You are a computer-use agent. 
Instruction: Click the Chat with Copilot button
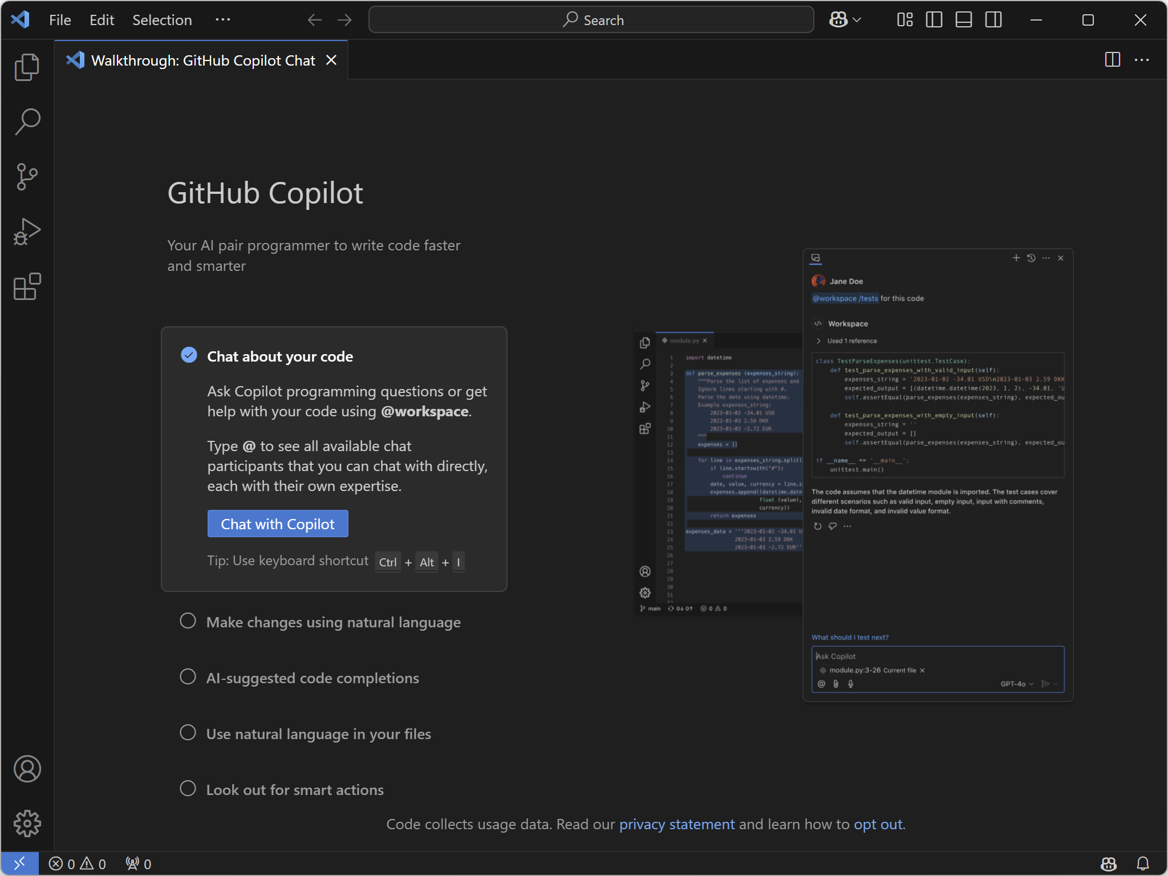point(278,524)
